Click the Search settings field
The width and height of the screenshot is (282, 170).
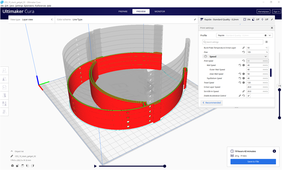[233, 42]
